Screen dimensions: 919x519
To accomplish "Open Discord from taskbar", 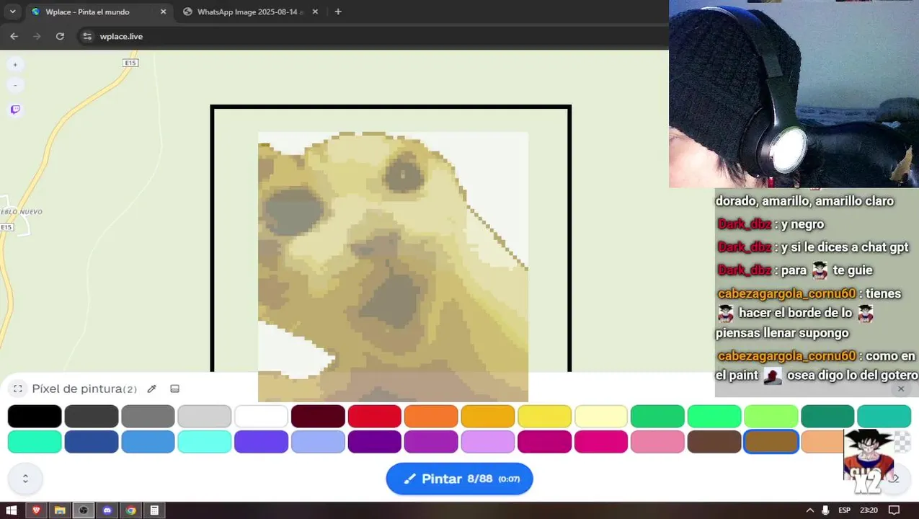I will pyautogui.click(x=107, y=510).
